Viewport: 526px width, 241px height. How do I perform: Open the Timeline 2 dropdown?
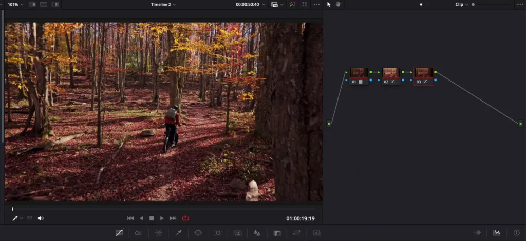point(163,4)
